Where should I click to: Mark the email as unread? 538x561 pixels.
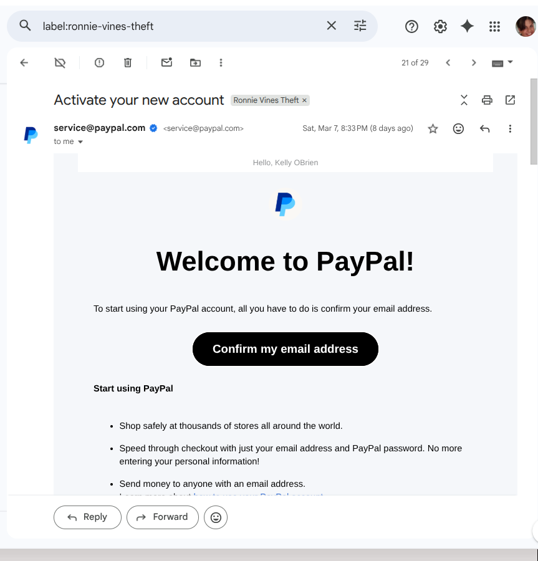click(166, 62)
